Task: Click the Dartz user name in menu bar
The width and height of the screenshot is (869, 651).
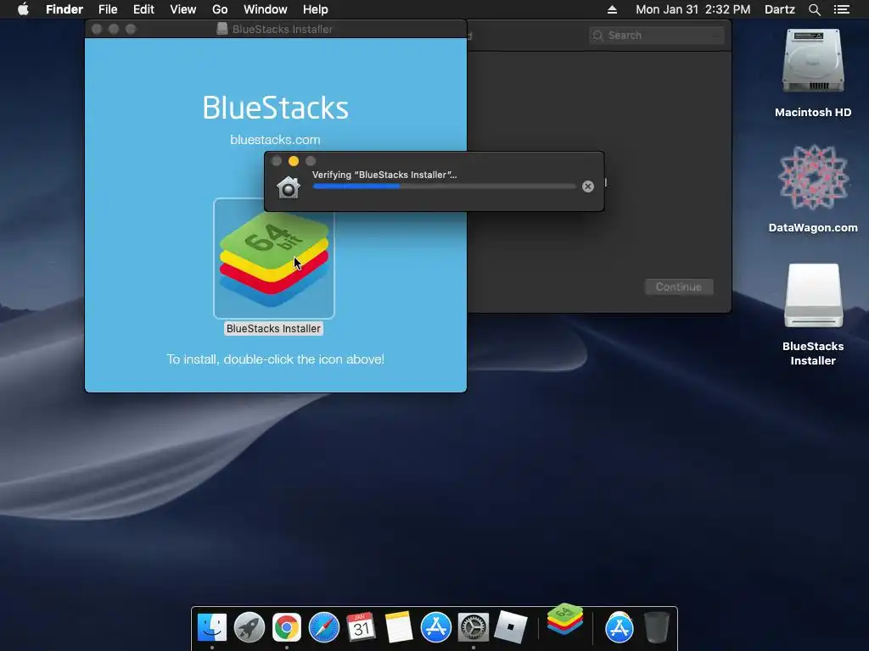Action: 779,9
